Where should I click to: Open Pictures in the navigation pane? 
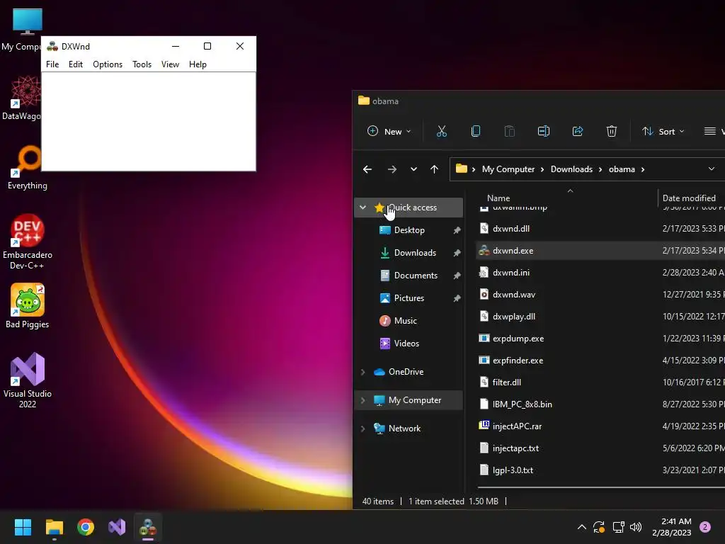(409, 298)
